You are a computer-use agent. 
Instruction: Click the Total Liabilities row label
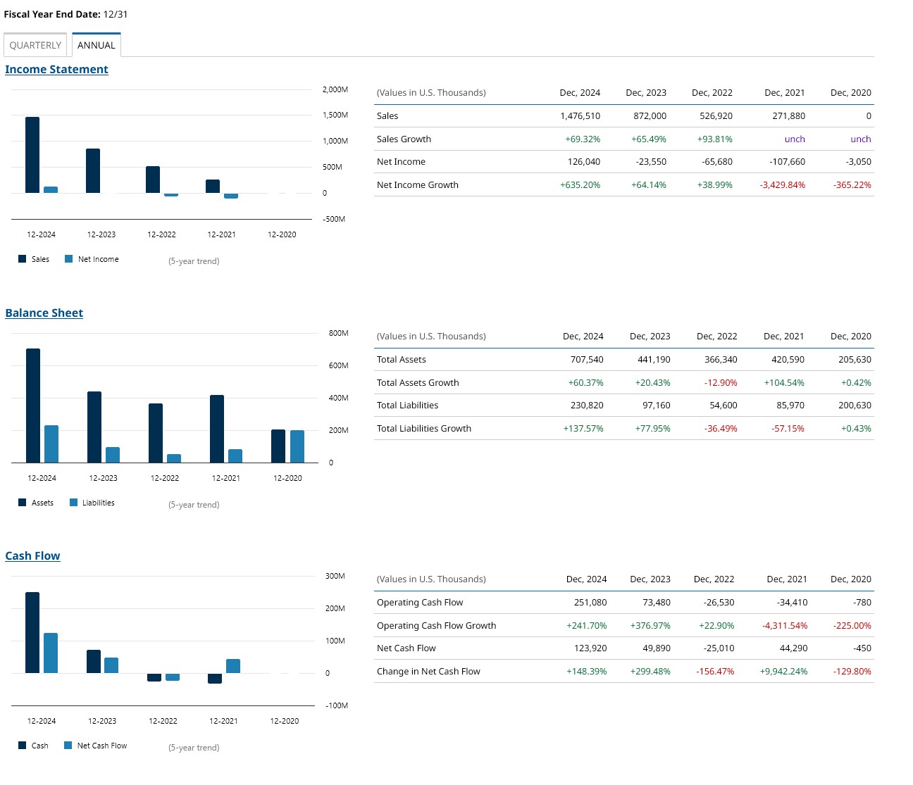coord(407,406)
